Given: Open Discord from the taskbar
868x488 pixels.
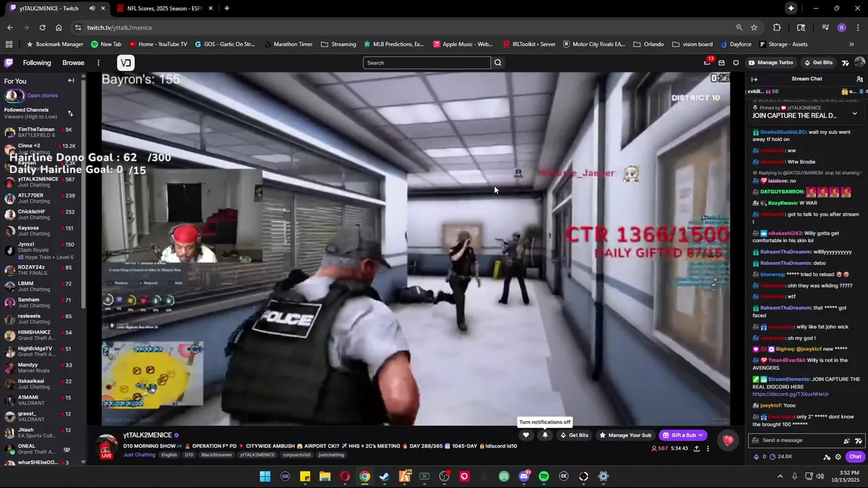Looking at the screenshot, I should point(524,476).
